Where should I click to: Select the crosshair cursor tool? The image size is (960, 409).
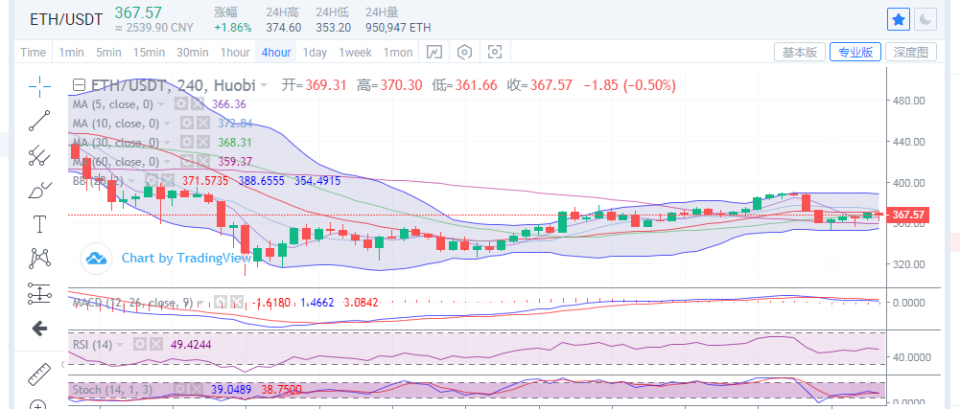click(x=39, y=86)
